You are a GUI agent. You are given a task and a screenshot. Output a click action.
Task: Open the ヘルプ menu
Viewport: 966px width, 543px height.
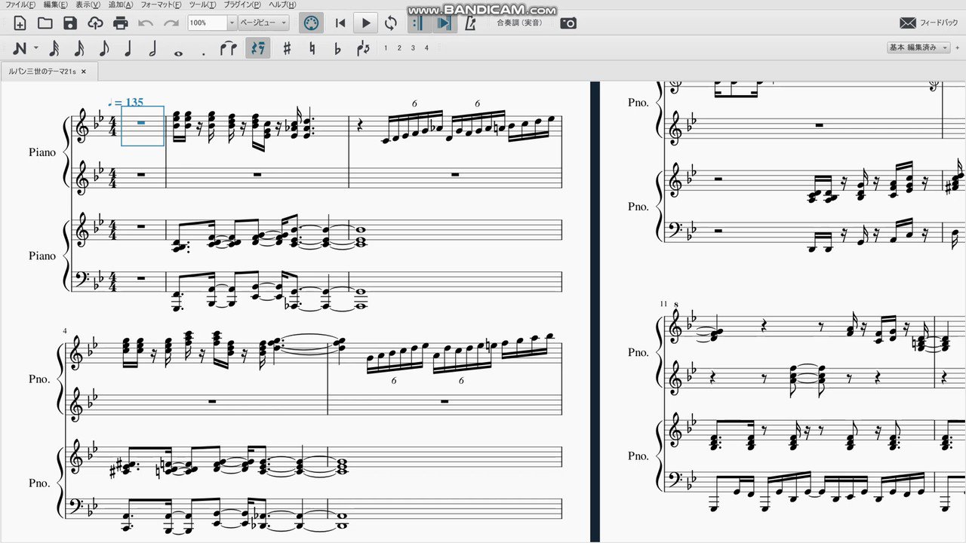pyautogui.click(x=282, y=5)
